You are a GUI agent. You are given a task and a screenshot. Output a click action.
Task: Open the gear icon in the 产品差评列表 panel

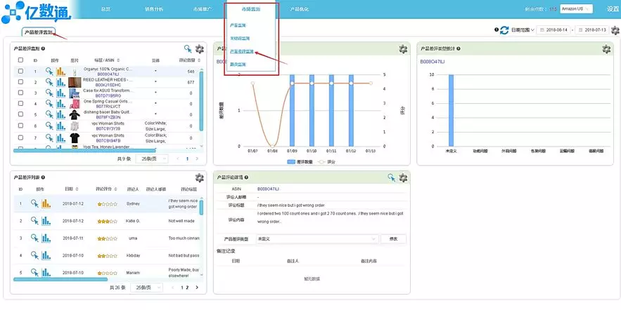point(199,177)
